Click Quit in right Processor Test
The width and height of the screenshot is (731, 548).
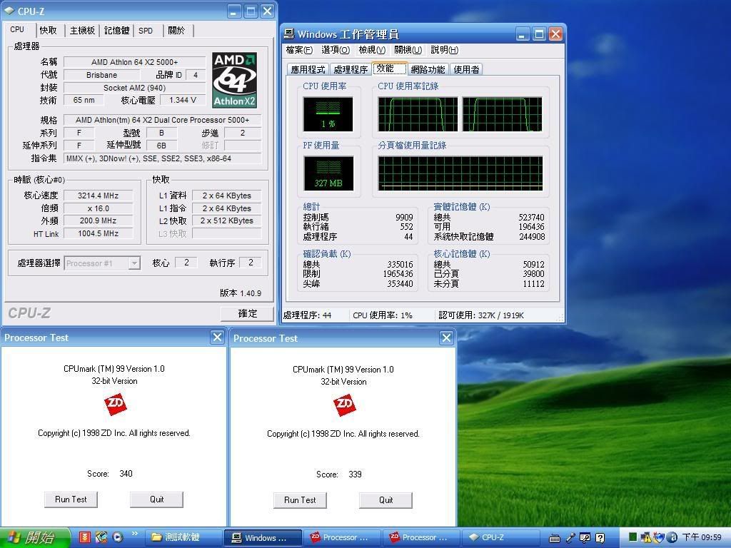[385, 500]
